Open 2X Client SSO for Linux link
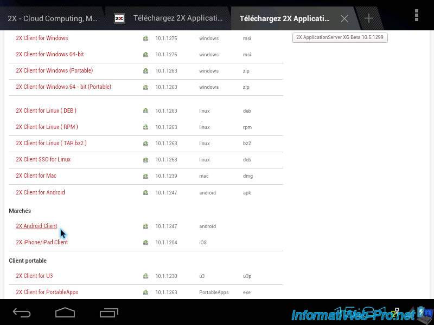 pyautogui.click(x=43, y=159)
